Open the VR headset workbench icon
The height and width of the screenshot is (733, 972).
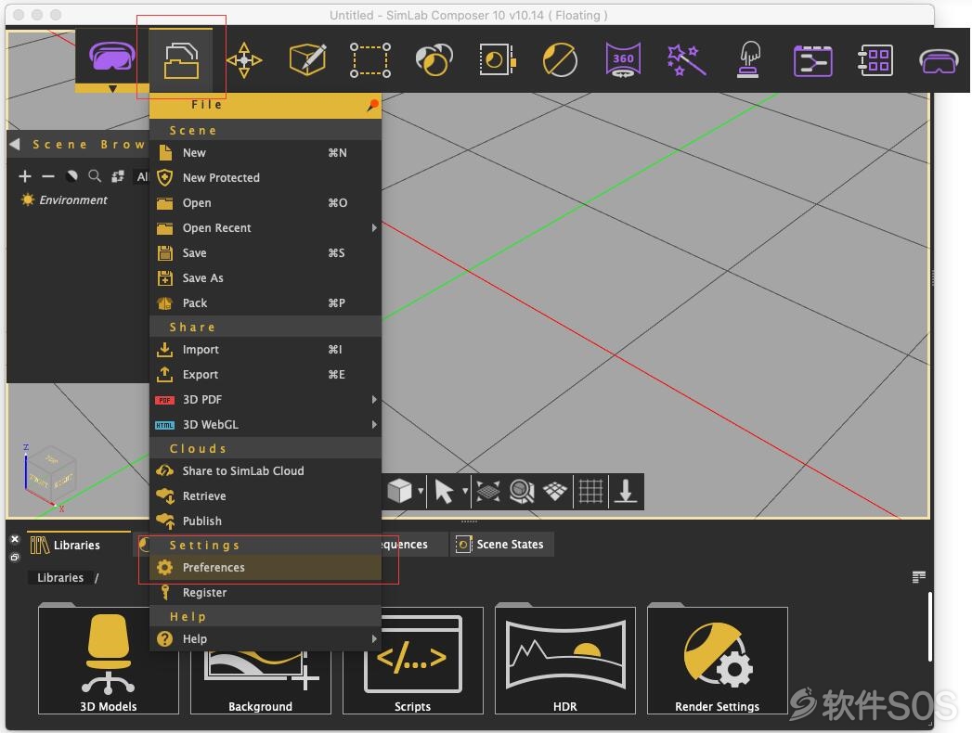click(x=111, y=57)
